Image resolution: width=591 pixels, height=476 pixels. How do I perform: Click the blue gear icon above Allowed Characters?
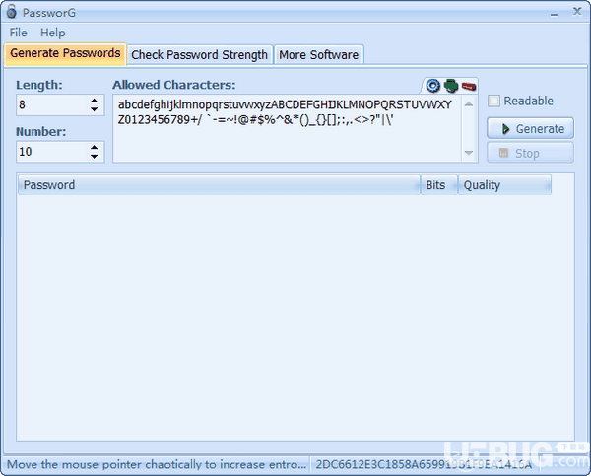[432, 86]
